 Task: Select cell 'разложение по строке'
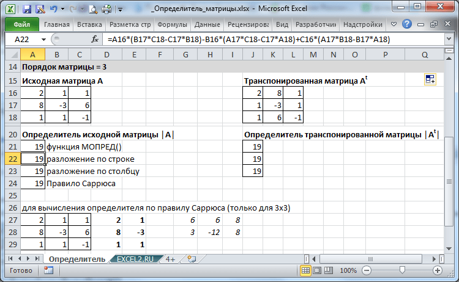click(x=91, y=159)
